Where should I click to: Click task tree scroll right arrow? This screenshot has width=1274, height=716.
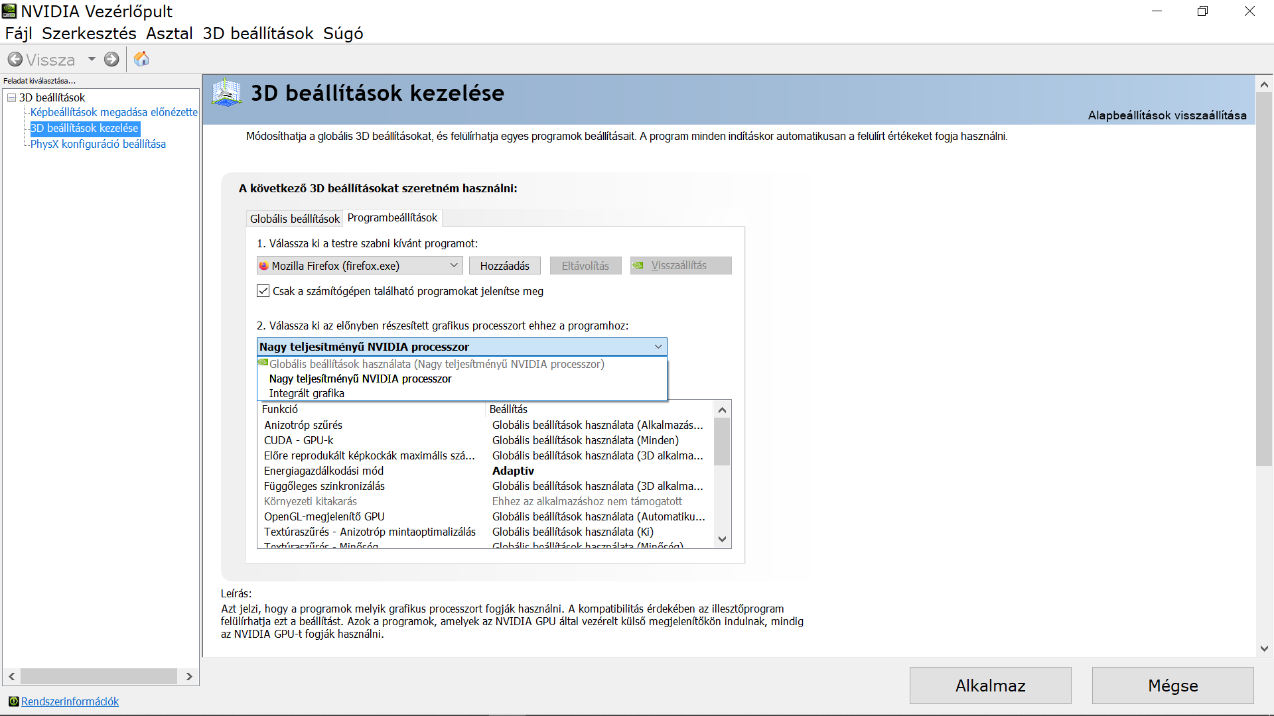(189, 676)
